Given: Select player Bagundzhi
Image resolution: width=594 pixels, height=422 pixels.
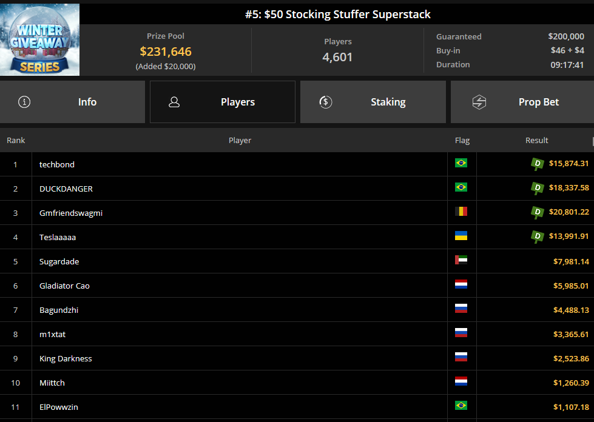Looking at the screenshot, I should pyautogui.click(x=59, y=310).
